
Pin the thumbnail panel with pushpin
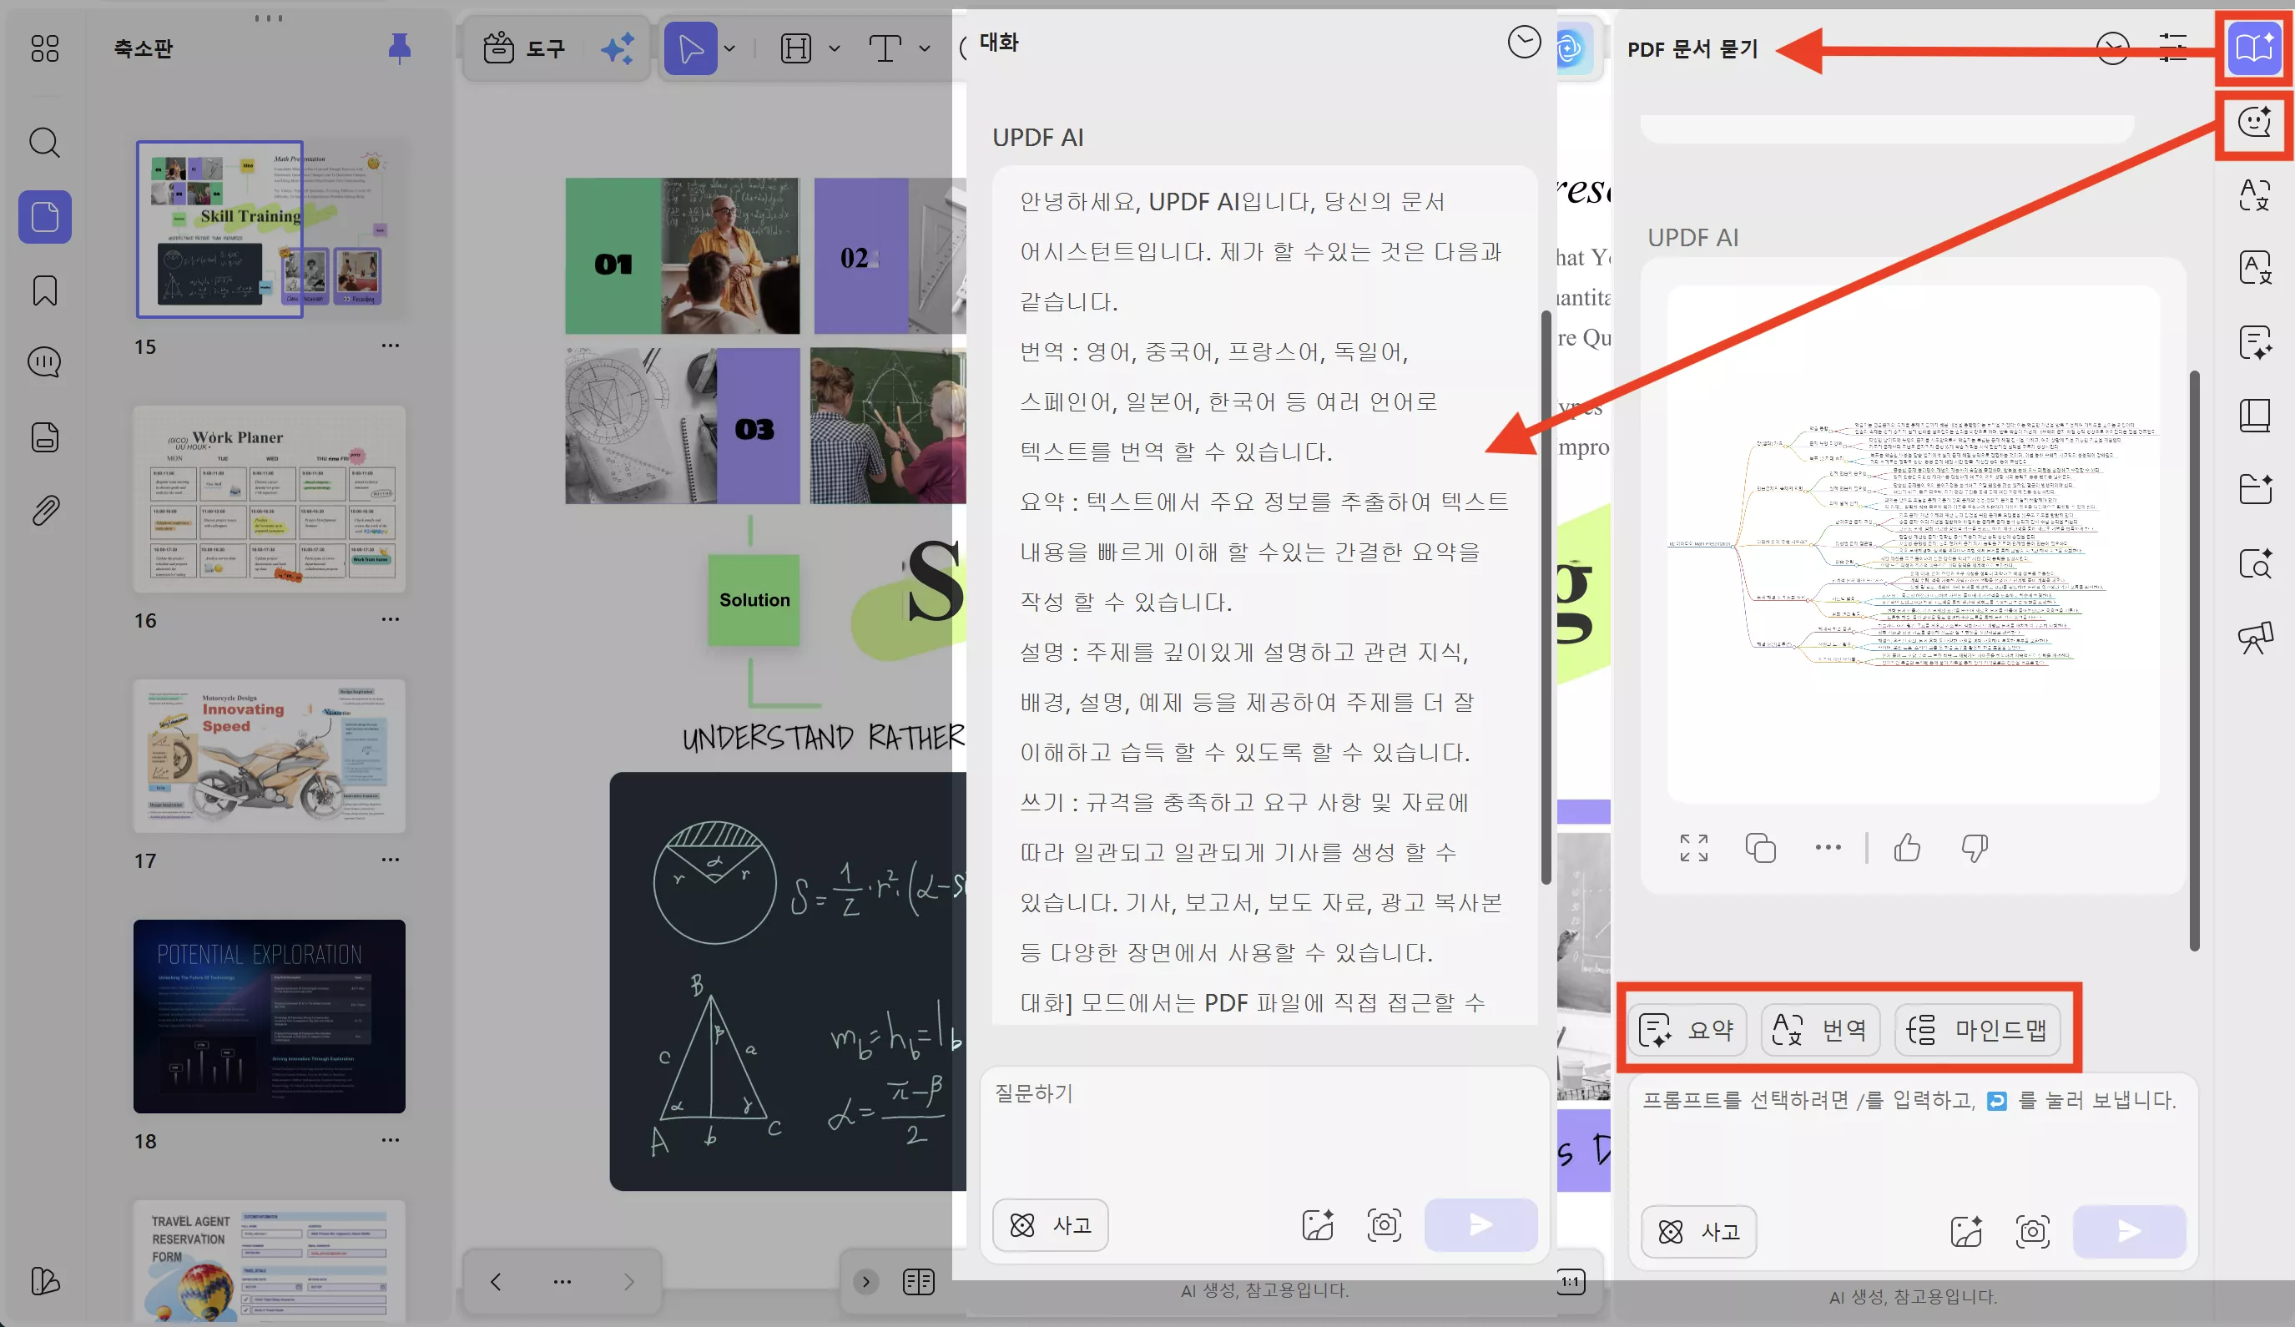tap(399, 48)
